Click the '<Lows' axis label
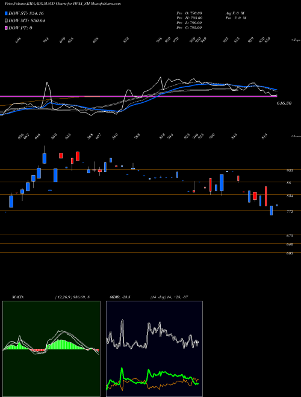 [296, 137]
